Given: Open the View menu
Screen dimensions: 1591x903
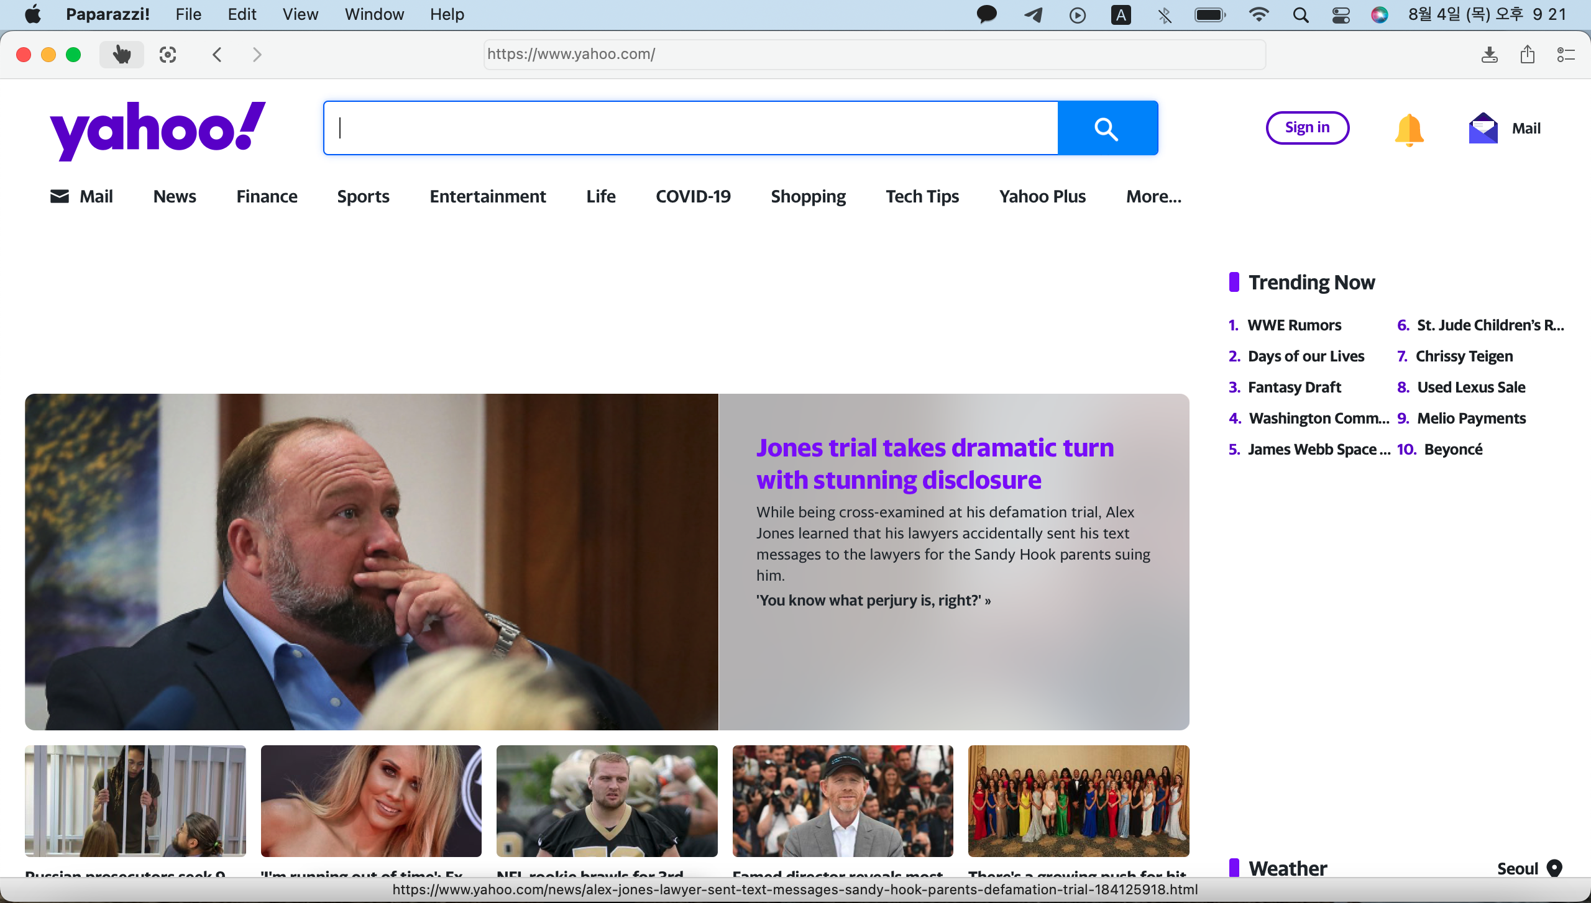Looking at the screenshot, I should click(300, 14).
